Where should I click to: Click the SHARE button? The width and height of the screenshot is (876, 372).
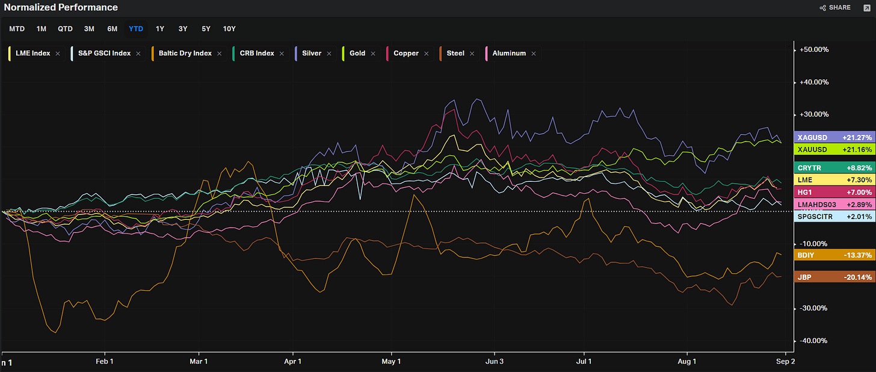pos(835,8)
